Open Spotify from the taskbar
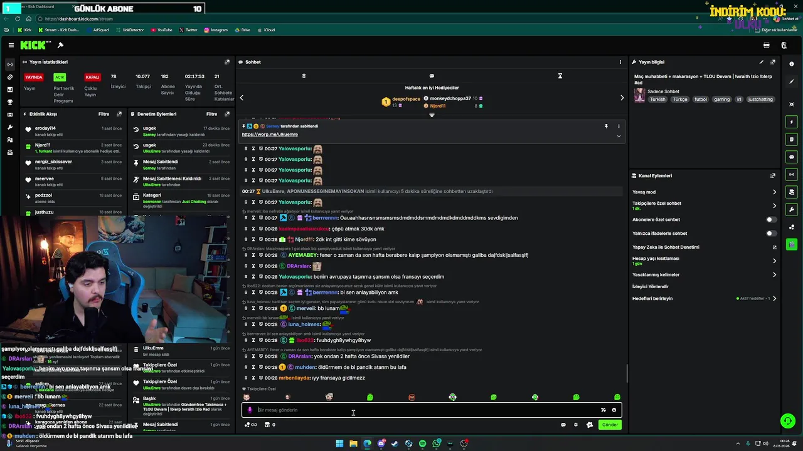 422,443
